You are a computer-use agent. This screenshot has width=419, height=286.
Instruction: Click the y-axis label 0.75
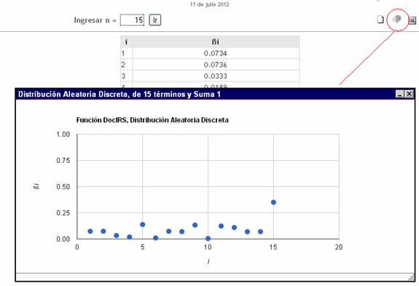[x=63, y=161]
